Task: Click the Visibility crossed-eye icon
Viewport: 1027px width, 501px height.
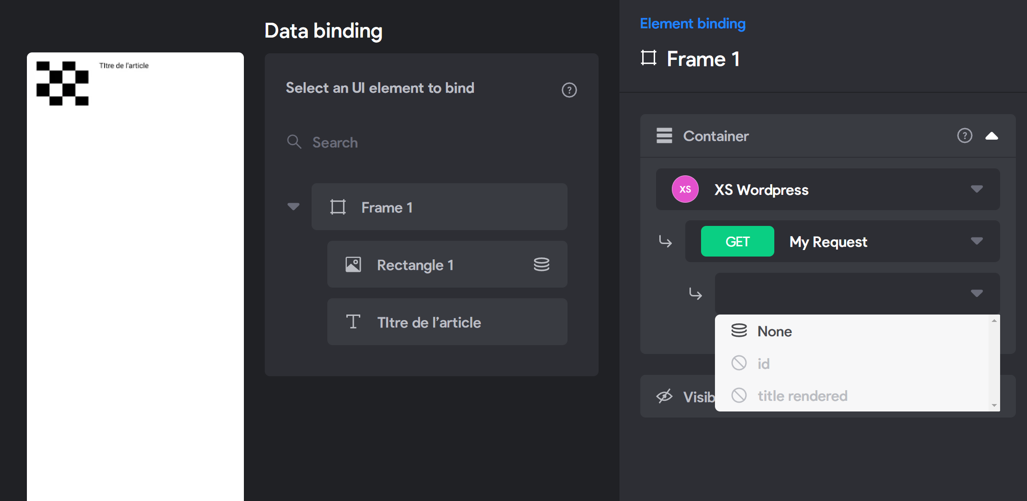Action: (664, 396)
